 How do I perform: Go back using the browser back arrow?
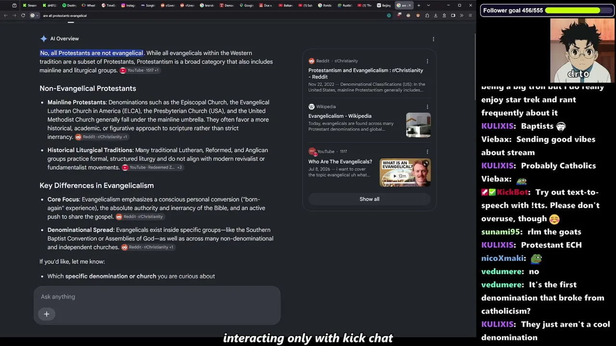tap(6, 15)
